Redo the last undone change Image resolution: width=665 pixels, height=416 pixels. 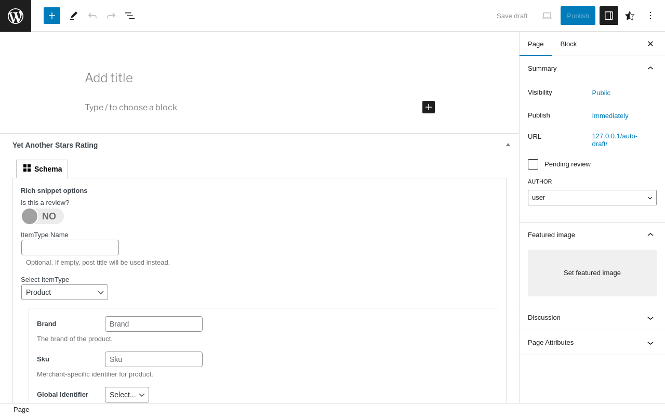(x=111, y=16)
